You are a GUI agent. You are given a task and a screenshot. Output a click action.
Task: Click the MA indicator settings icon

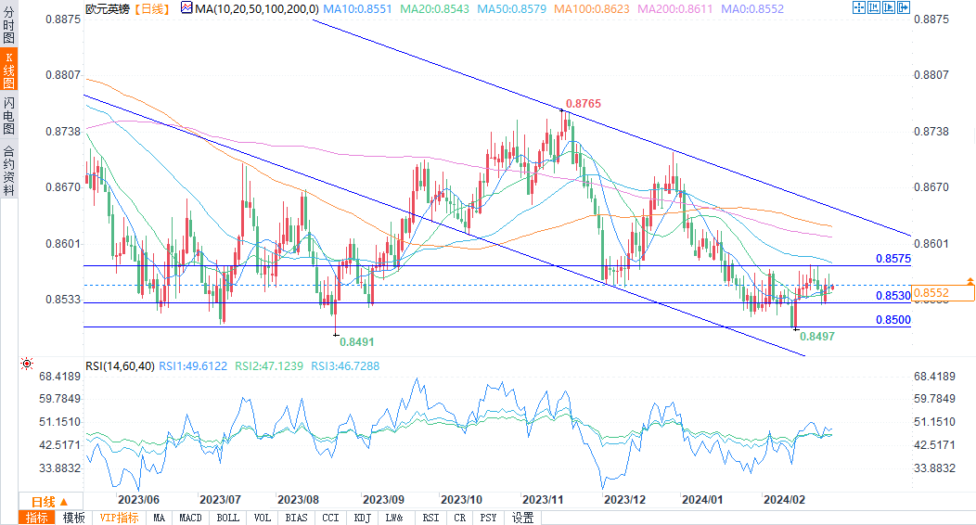tap(186, 8)
